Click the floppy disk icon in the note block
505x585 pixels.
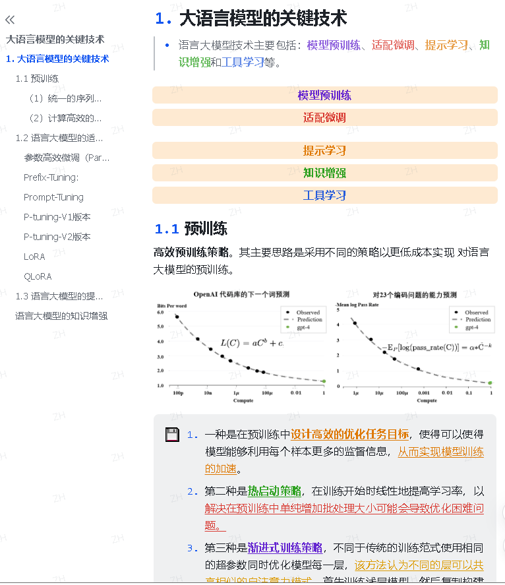(x=172, y=435)
